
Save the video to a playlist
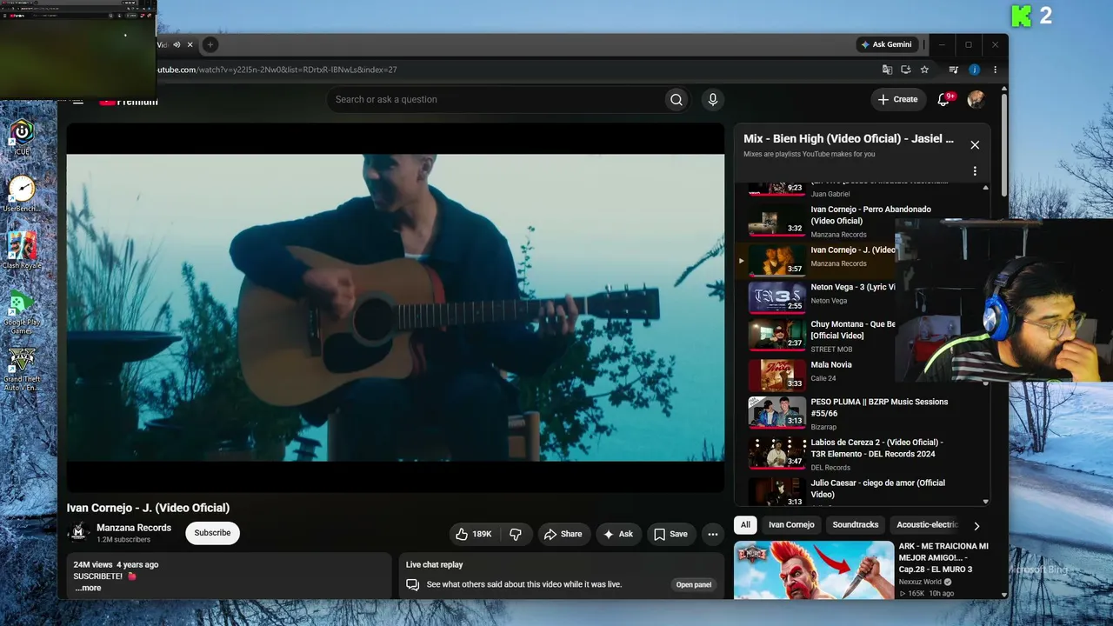click(x=670, y=535)
